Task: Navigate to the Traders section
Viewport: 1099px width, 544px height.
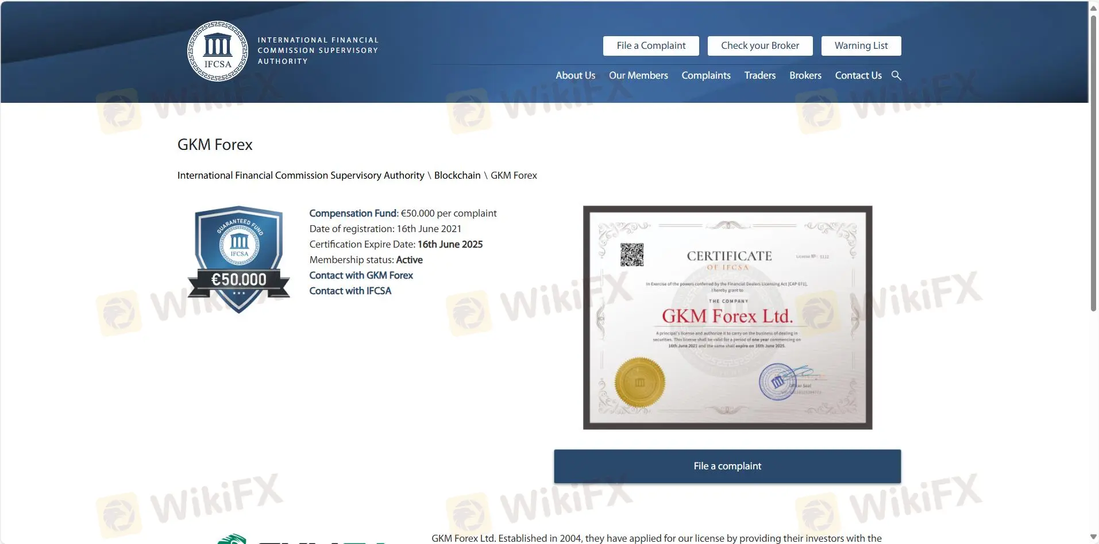Action: pyautogui.click(x=759, y=75)
